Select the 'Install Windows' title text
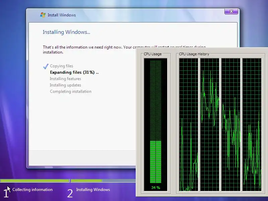This screenshot has height=201, width=268. (62, 15)
